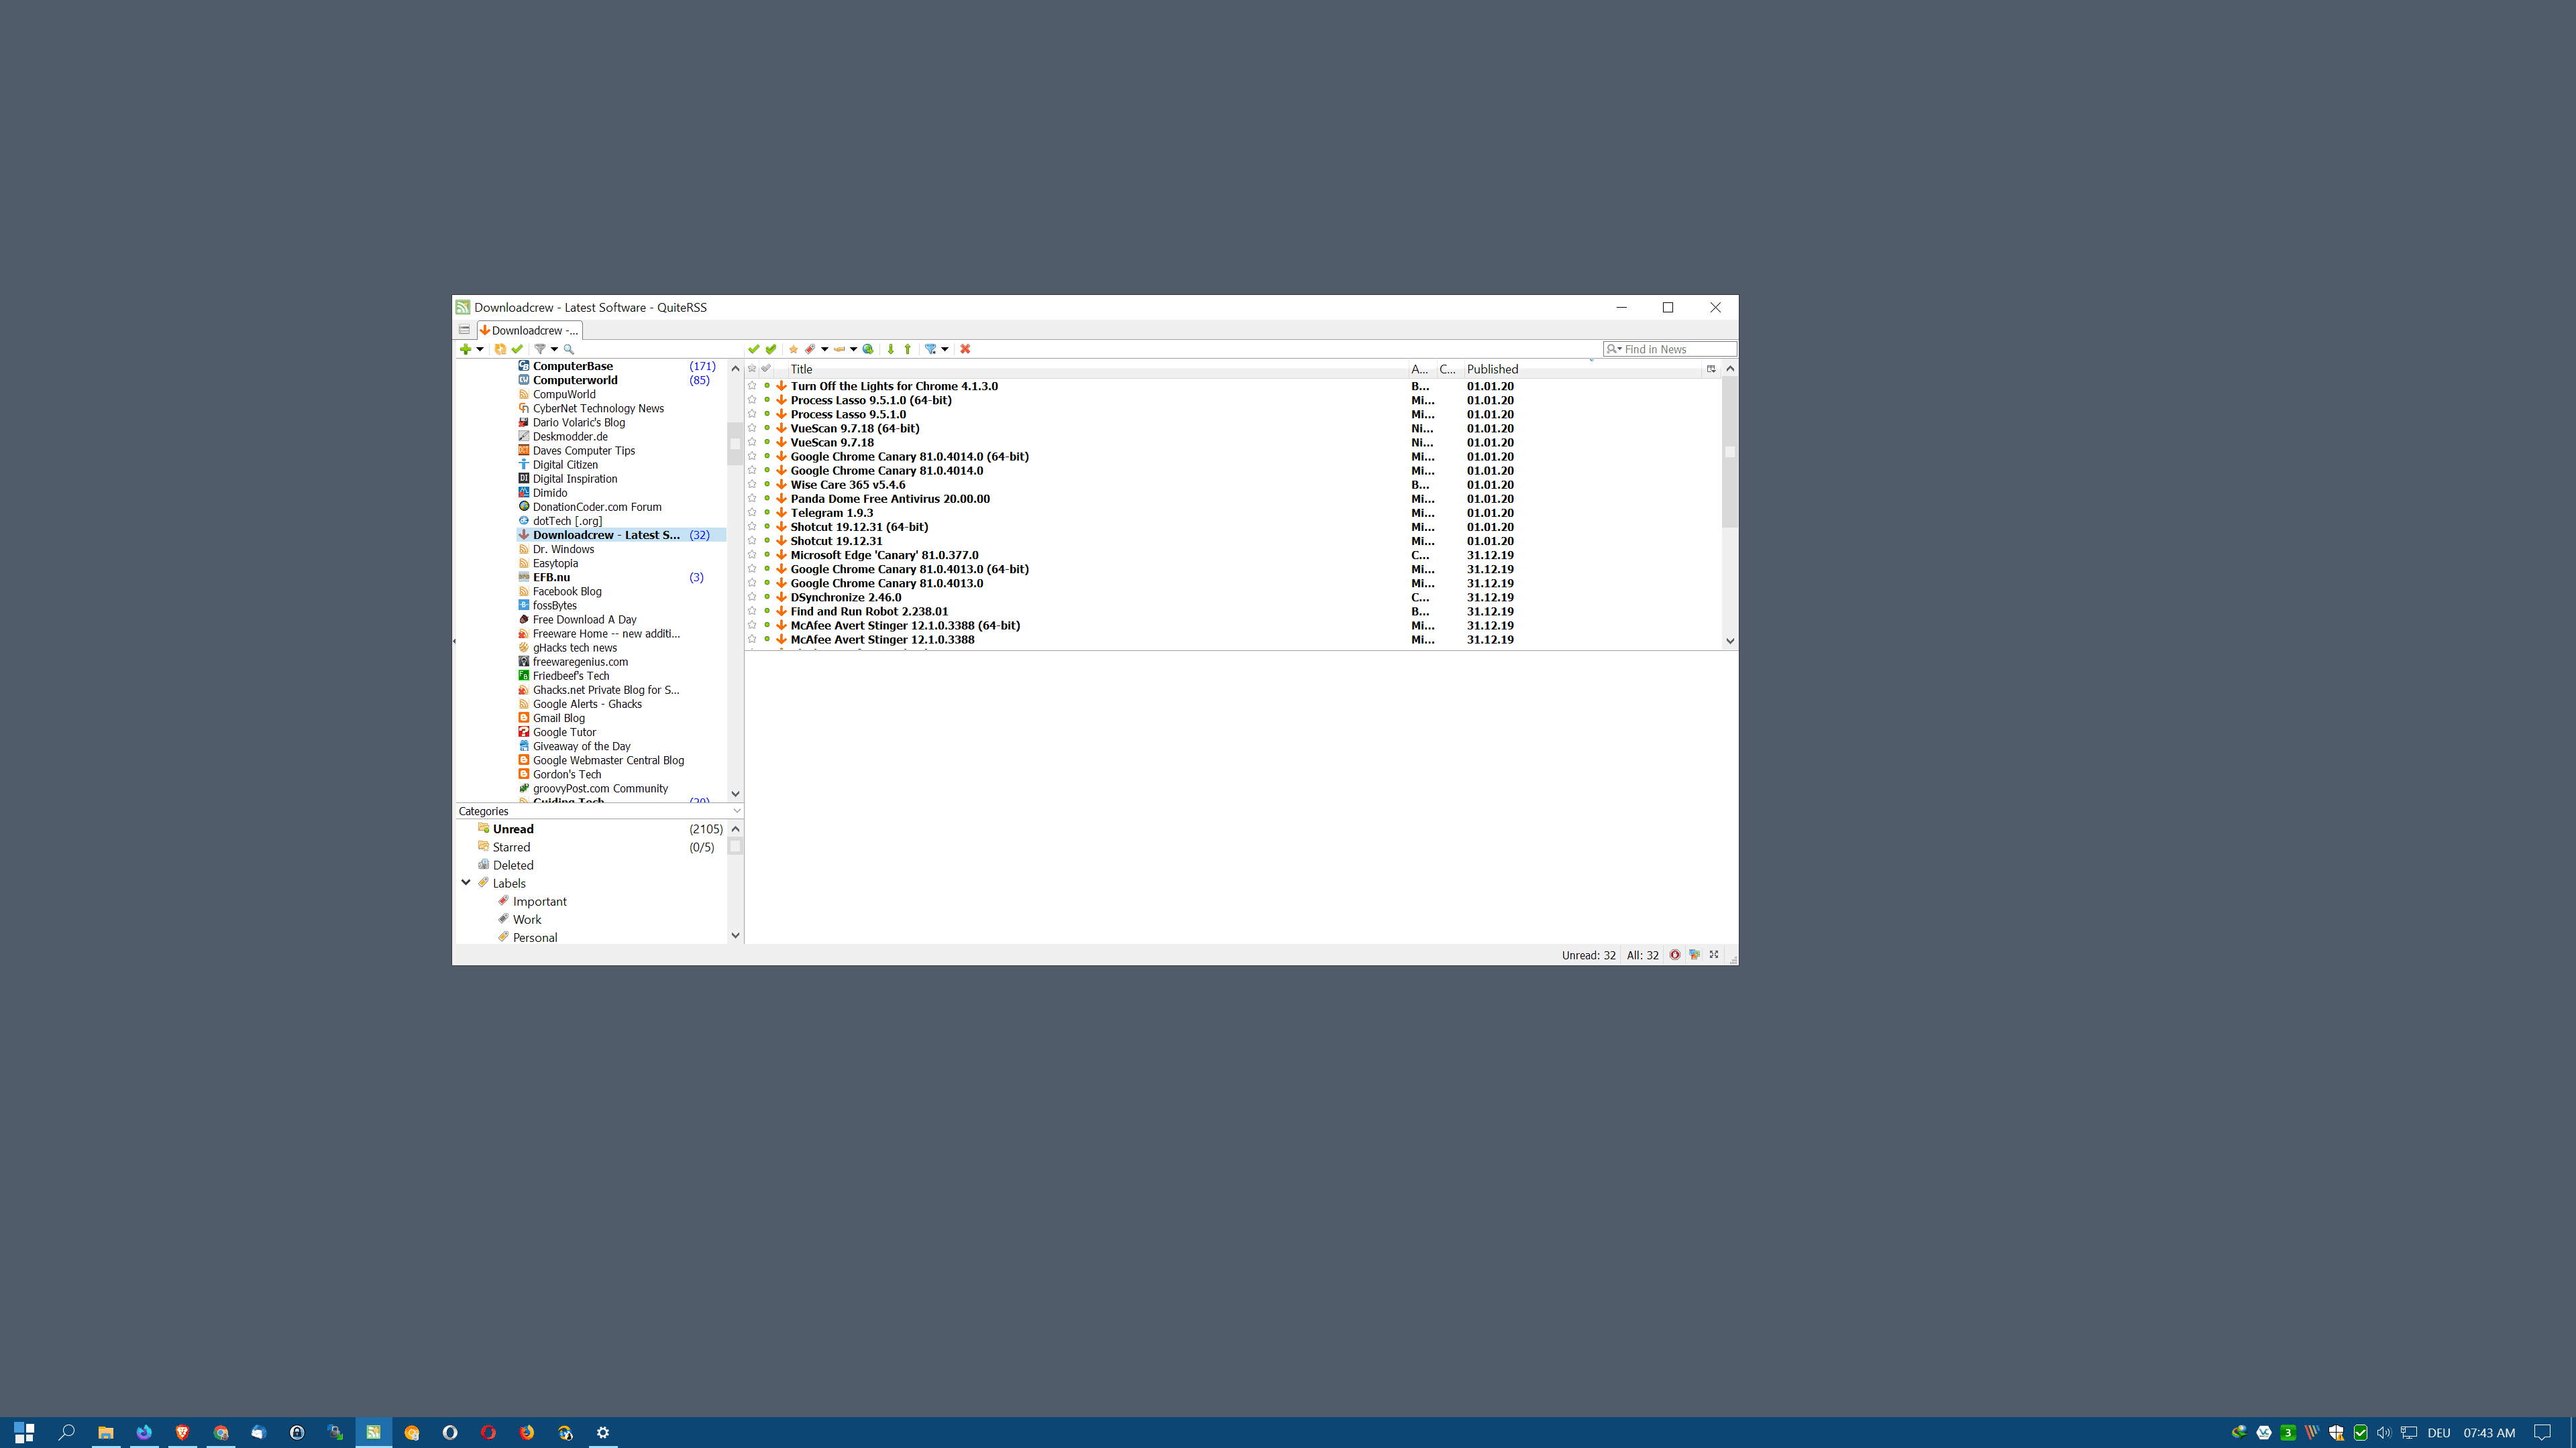
Task: Update all feeds with the orange refresh icon
Action: point(500,349)
